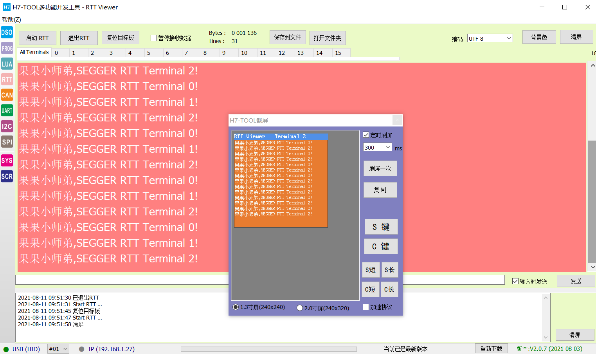The image size is (596, 354).
Task: Click the save to file button
Action: coord(287,37)
